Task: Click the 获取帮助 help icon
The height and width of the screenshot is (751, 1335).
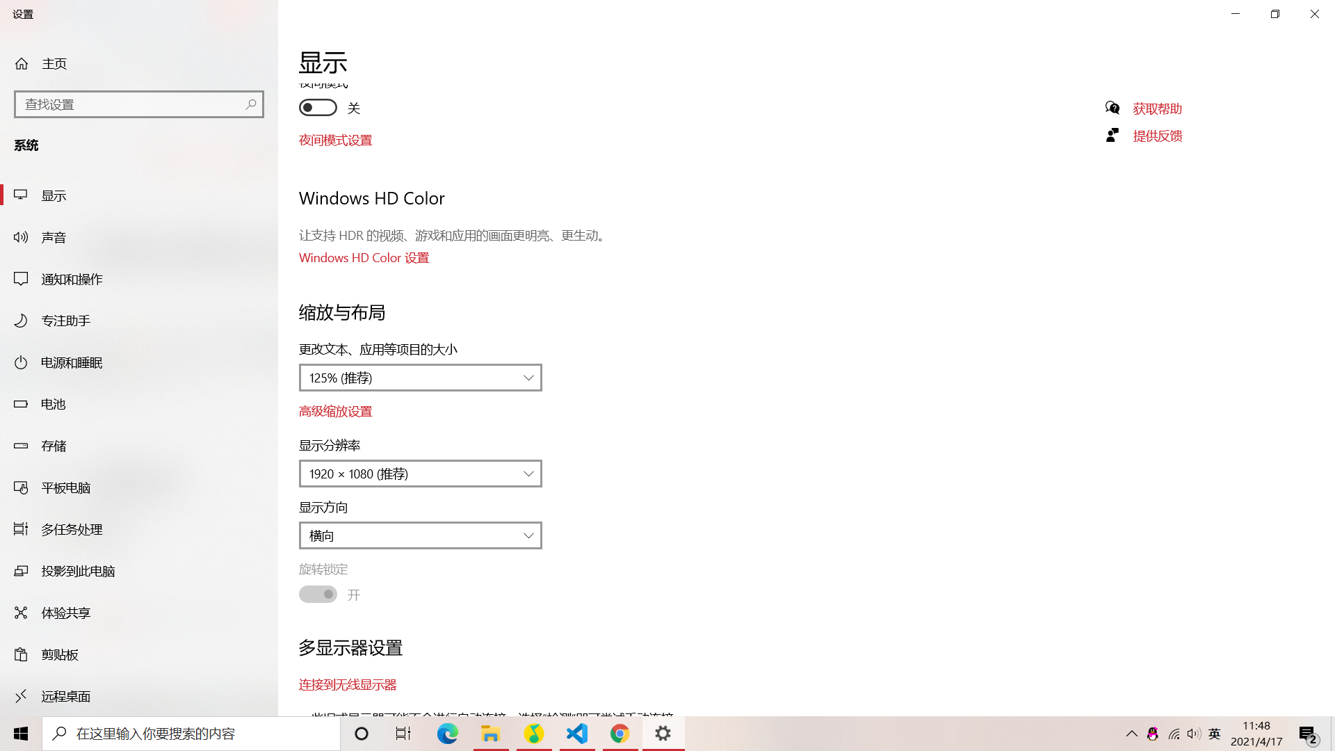Action: (x=1112, y=108)
